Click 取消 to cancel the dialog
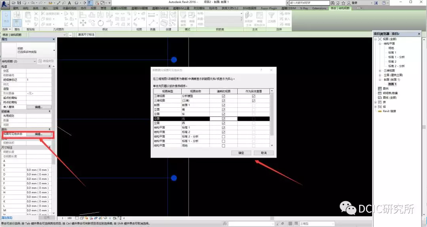Viewport: 427px width, 227px height. tap(264, 153)
